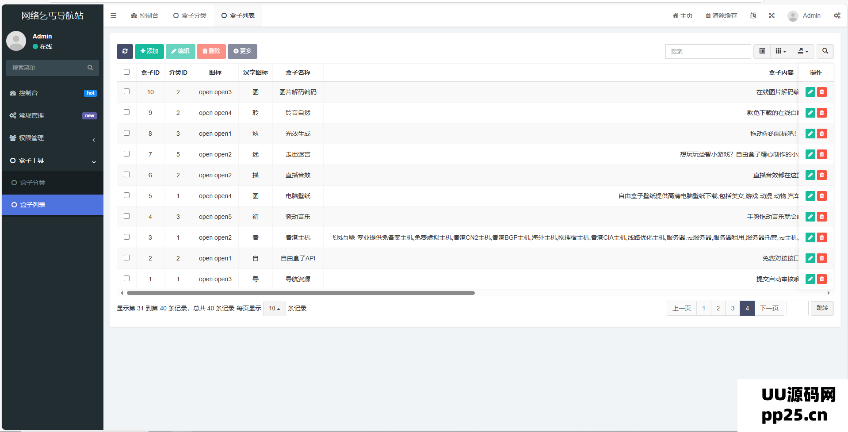Viewport: 848px width, 432px height.
Task: Click the table's horizontal scrollbar
Action: pyautogui.click(x=301, y=293)
